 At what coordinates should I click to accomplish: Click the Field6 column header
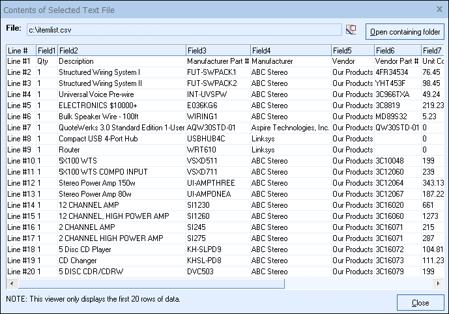click(x=396, y=50)
